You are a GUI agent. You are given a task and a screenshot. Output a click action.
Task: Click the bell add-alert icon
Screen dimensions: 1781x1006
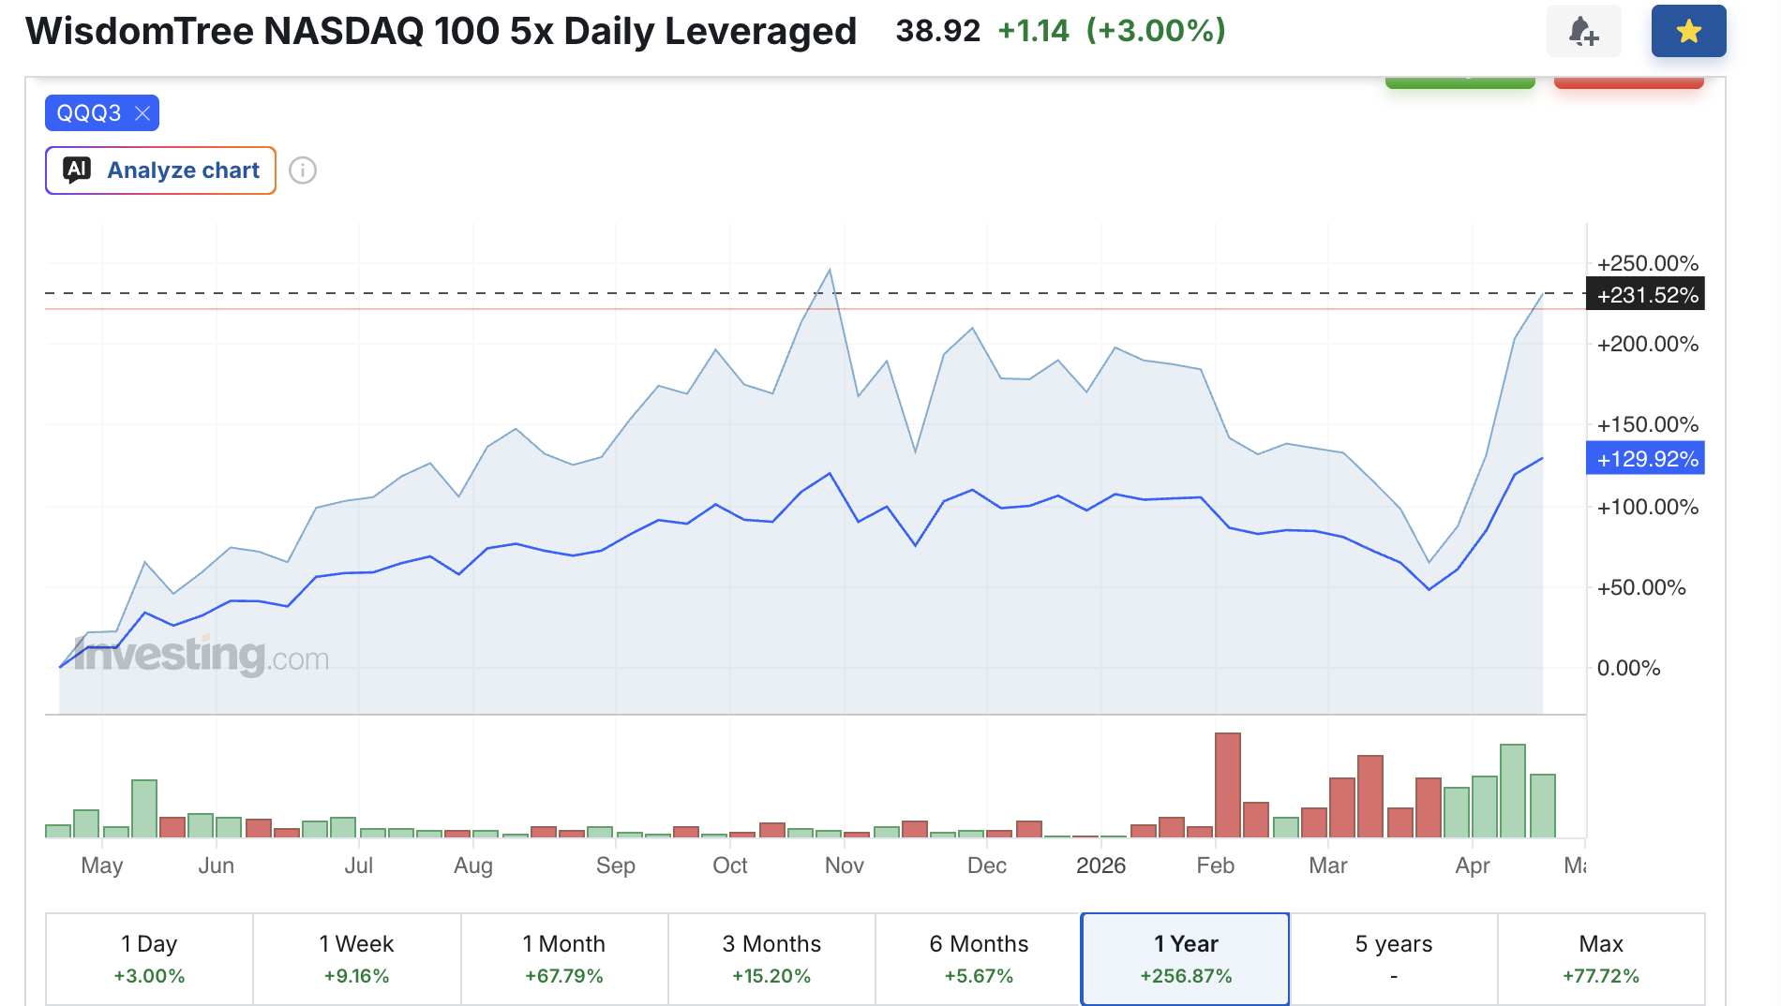pos(1583,31)
